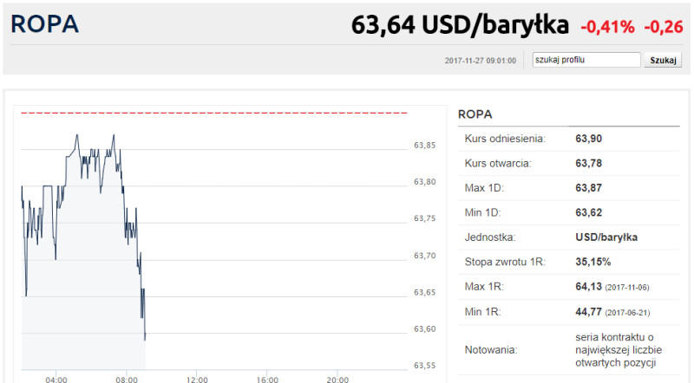This screenshot has height=383, width=694.
Task: Click the Min 1D value 63,62
Action: [589, 212]
